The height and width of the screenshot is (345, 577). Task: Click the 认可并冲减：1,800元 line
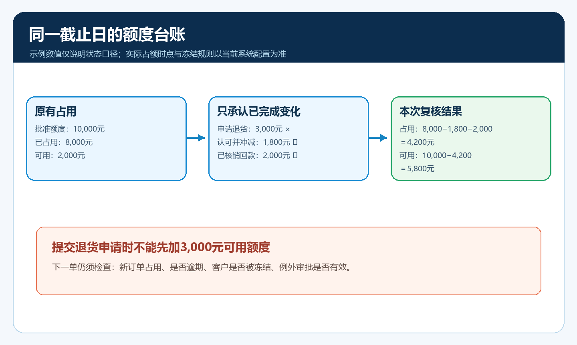(258, 142)
